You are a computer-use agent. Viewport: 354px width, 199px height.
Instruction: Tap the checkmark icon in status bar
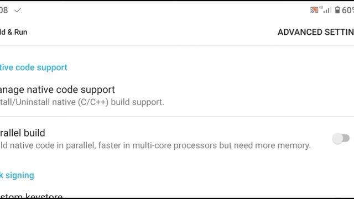pyautogui.click(x=18, y=10)
